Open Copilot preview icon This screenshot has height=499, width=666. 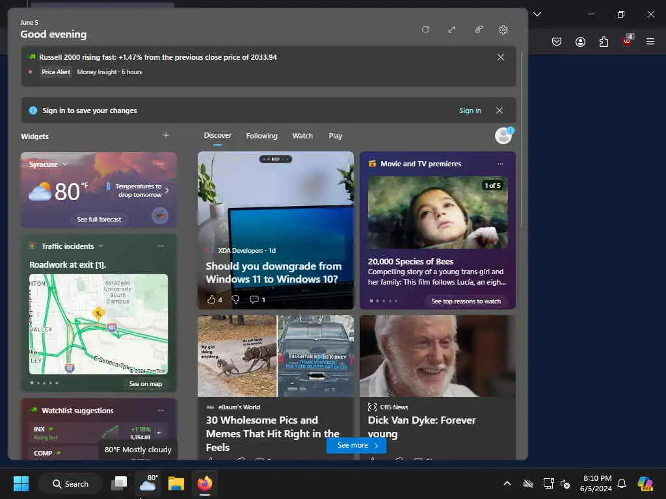point(646,483)
